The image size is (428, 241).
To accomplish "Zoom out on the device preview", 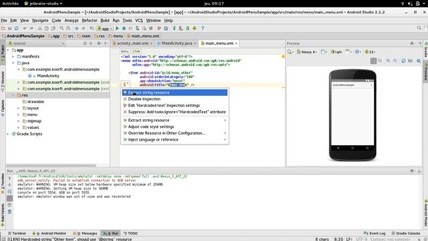I will point(395,61).
